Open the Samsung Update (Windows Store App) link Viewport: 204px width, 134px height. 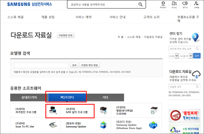click(x=129, y=125)
